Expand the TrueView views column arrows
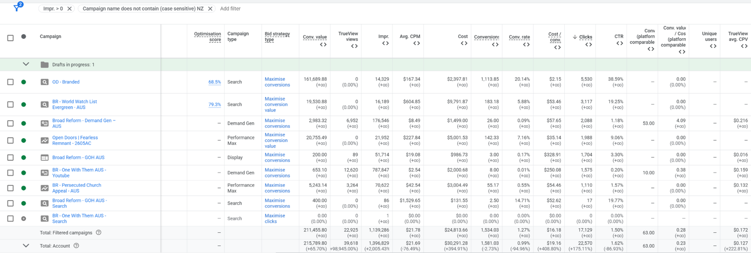 click(x=354, y=46)
